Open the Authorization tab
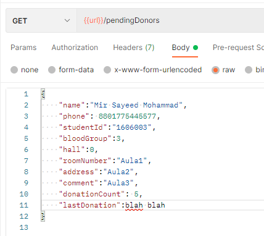This screenshot has width=264, height=236. click(75, 48)
